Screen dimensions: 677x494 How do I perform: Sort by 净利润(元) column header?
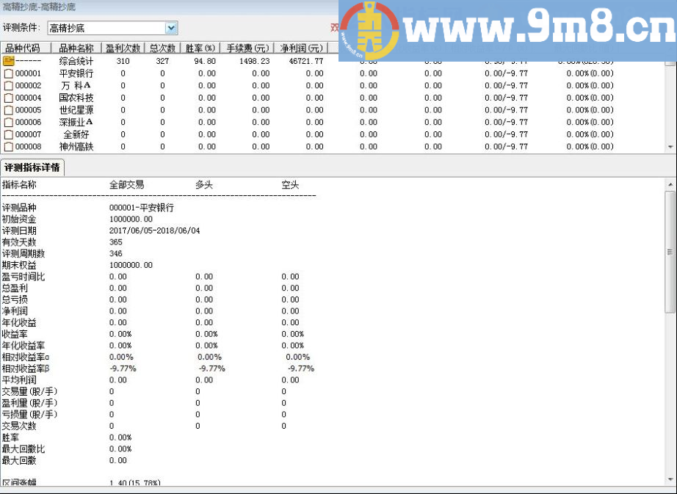tap(301, 48)
